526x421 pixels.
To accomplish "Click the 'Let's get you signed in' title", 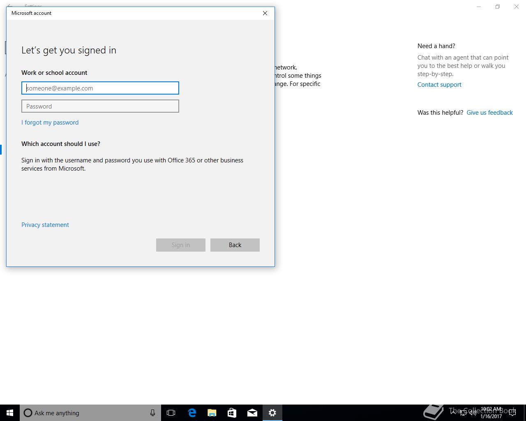I will [x=69, y=50].
